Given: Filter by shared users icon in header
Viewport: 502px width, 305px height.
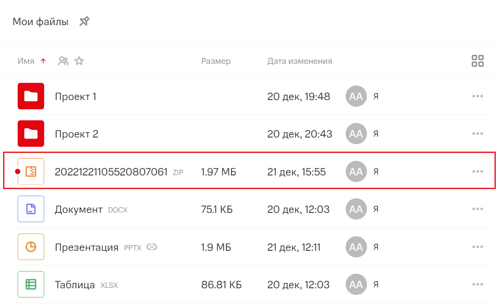Looking at the screenshot, I should (x=63, y=61).
